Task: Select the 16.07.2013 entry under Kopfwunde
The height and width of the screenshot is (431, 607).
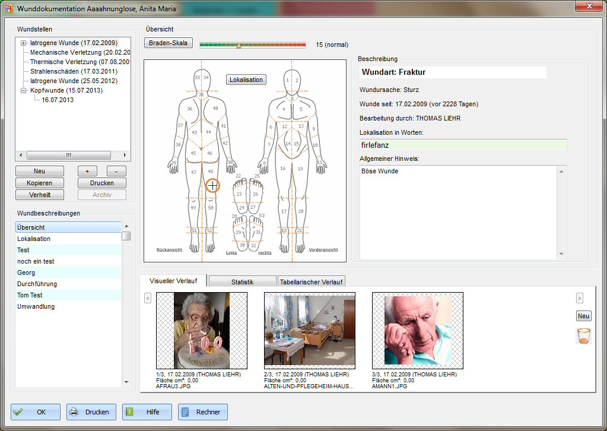Action: [x=58, y=100]
